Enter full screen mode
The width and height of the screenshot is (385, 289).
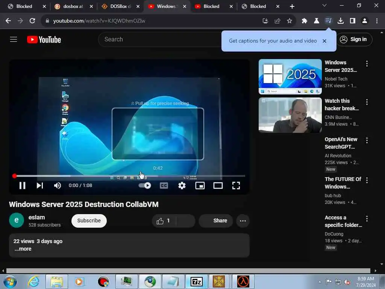tap(236, 186)
